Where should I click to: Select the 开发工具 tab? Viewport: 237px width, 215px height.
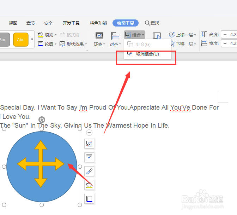(71, 23)
